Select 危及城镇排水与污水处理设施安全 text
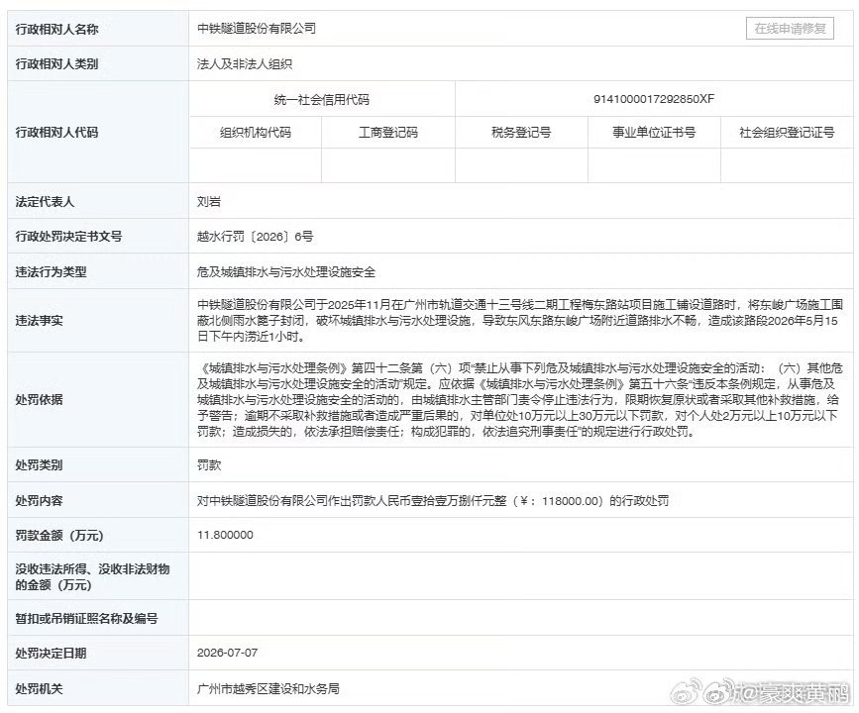The height and width of the screenshot is (713, 859). tap(286, 272)
